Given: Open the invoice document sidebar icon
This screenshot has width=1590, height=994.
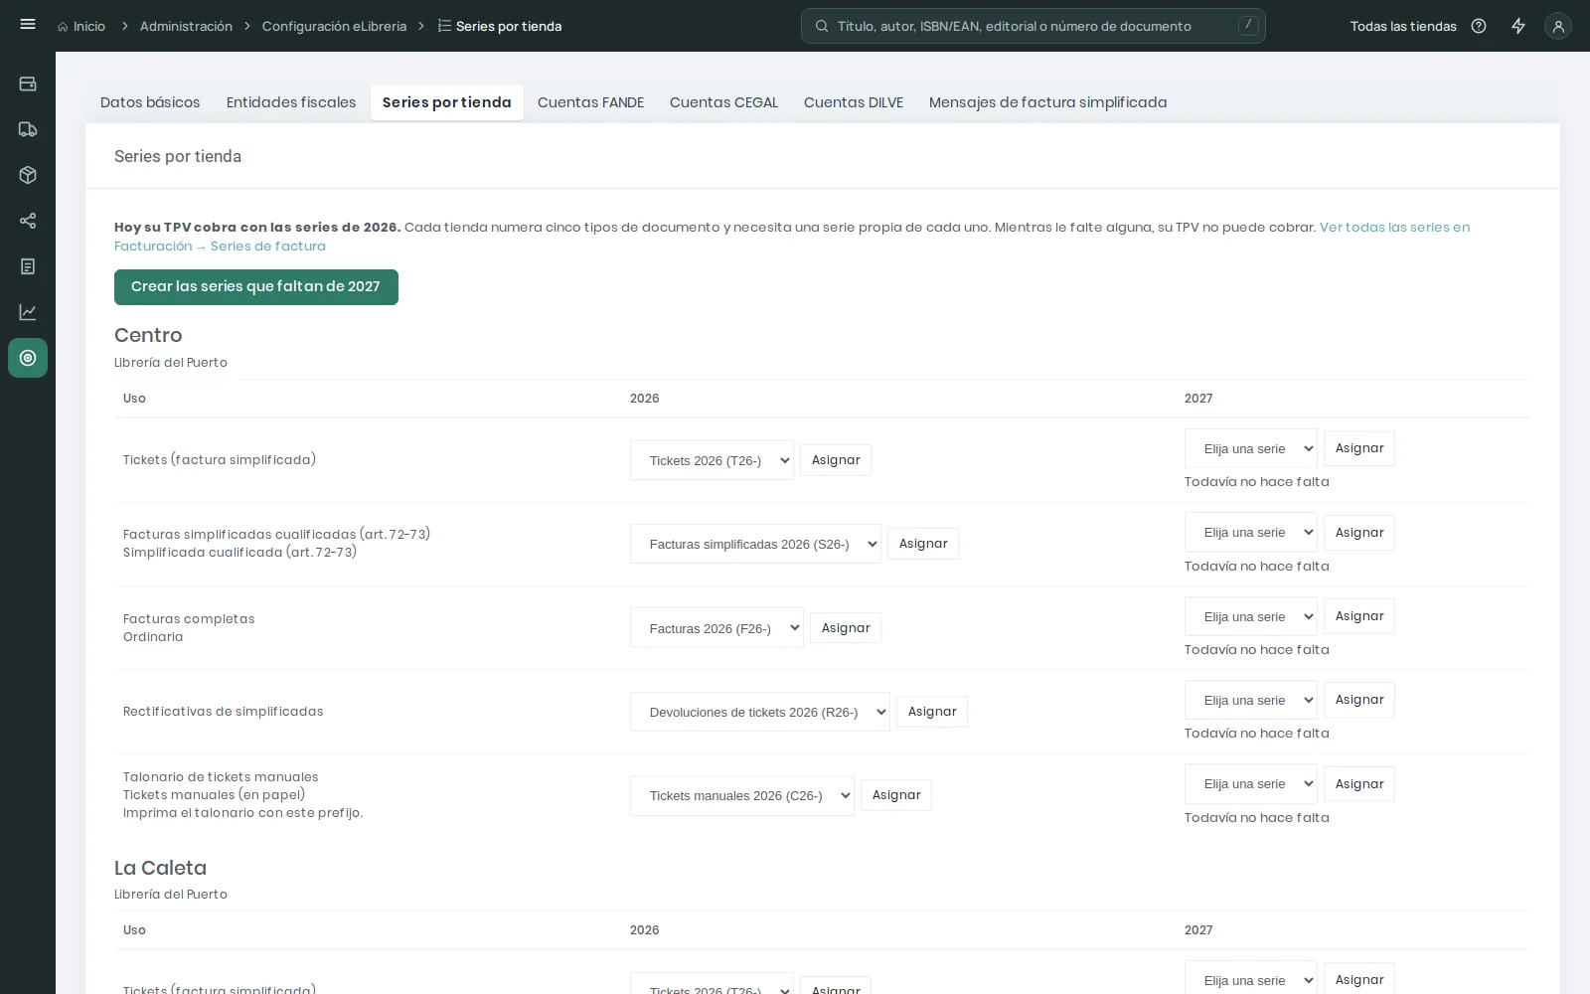Looking at the screenshot, I should 28,266.
